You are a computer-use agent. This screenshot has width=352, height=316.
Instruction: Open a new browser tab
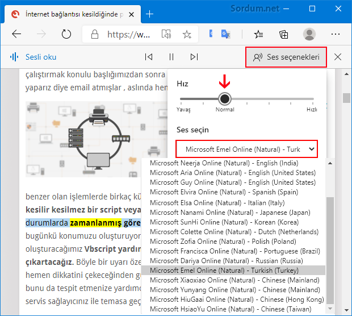[149, 14]
